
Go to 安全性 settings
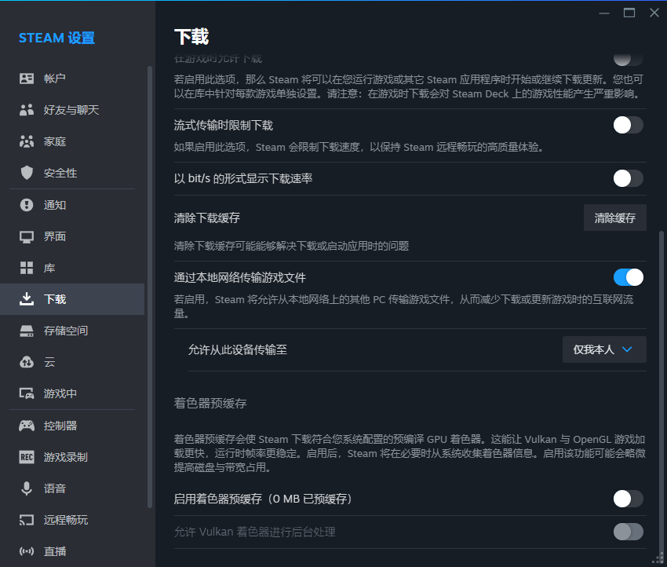72,173
